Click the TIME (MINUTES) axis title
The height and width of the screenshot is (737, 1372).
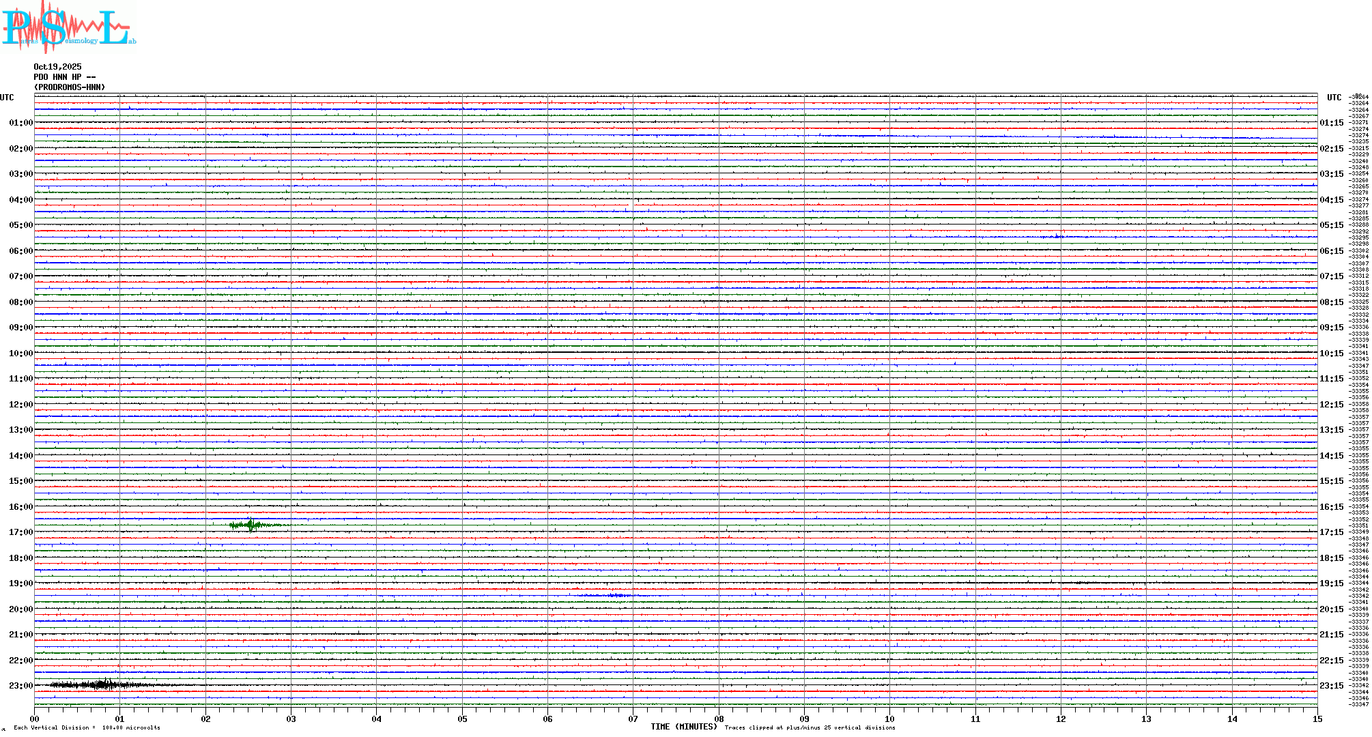click(x=683, y=727)
